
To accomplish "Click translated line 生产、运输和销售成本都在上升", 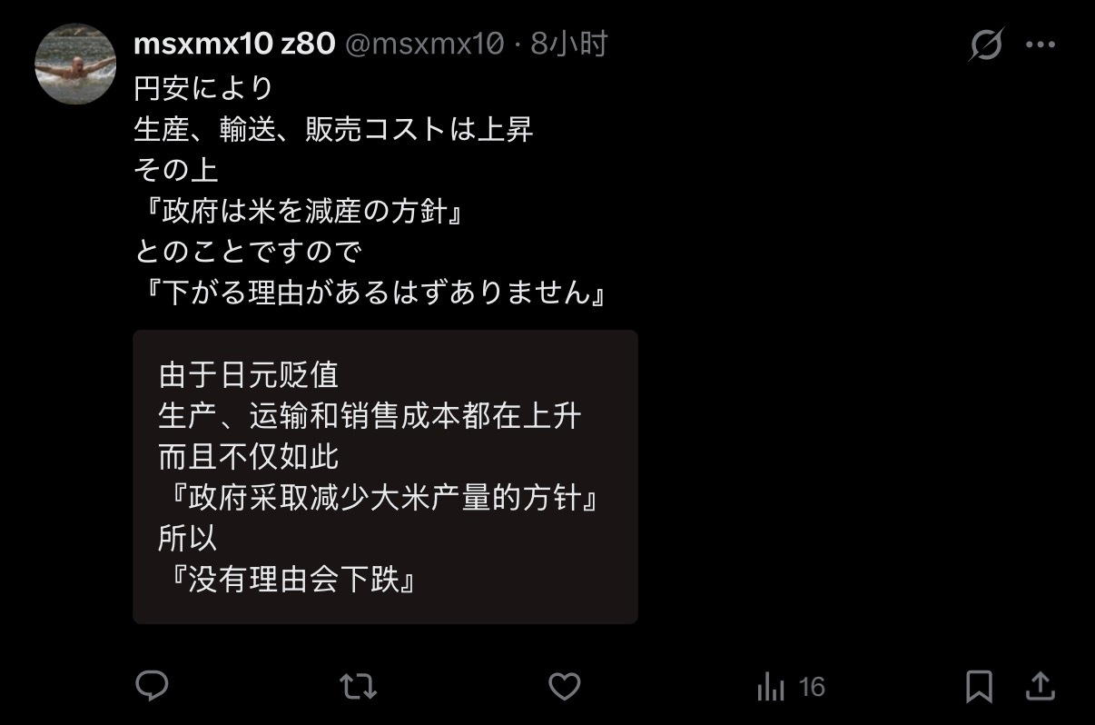I will [370, 416].
